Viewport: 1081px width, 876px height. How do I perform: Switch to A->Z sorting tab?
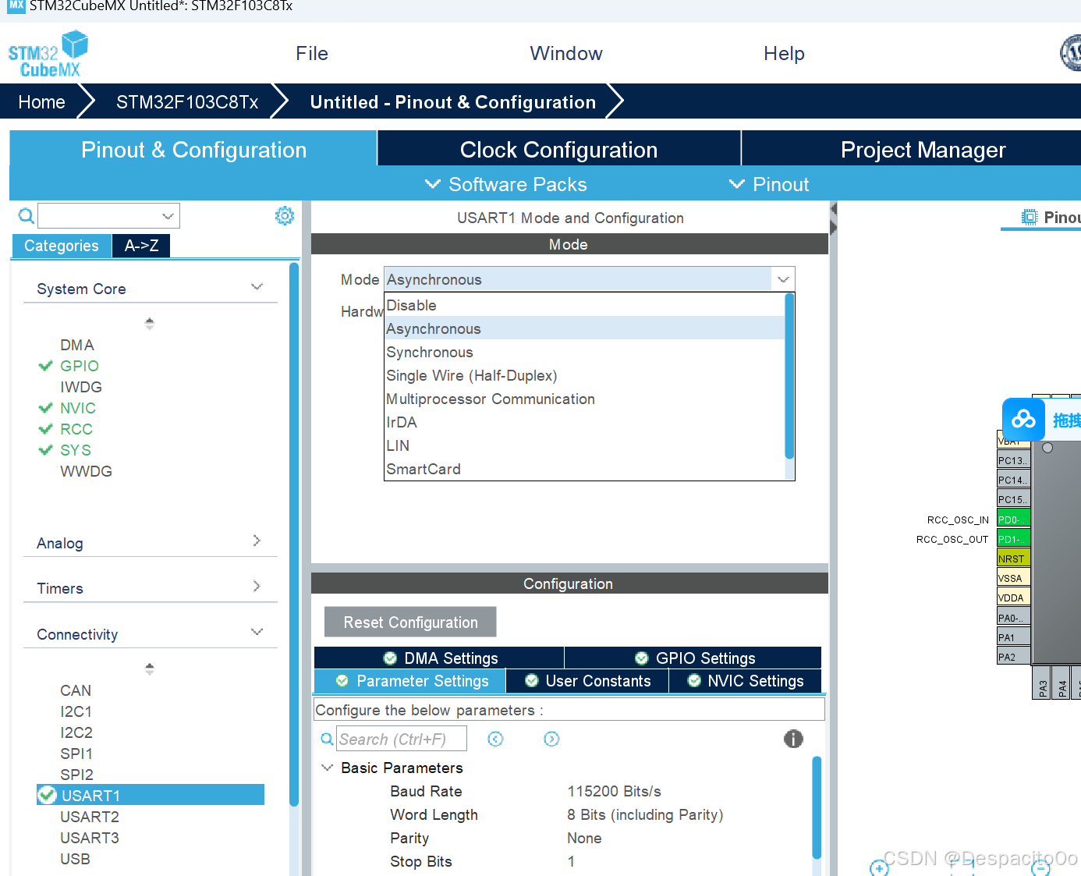click(141, 245)
